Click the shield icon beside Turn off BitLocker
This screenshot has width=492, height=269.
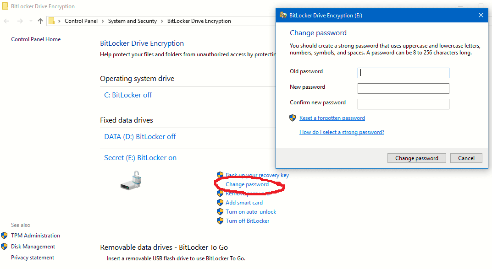click(x=220, y=221)
